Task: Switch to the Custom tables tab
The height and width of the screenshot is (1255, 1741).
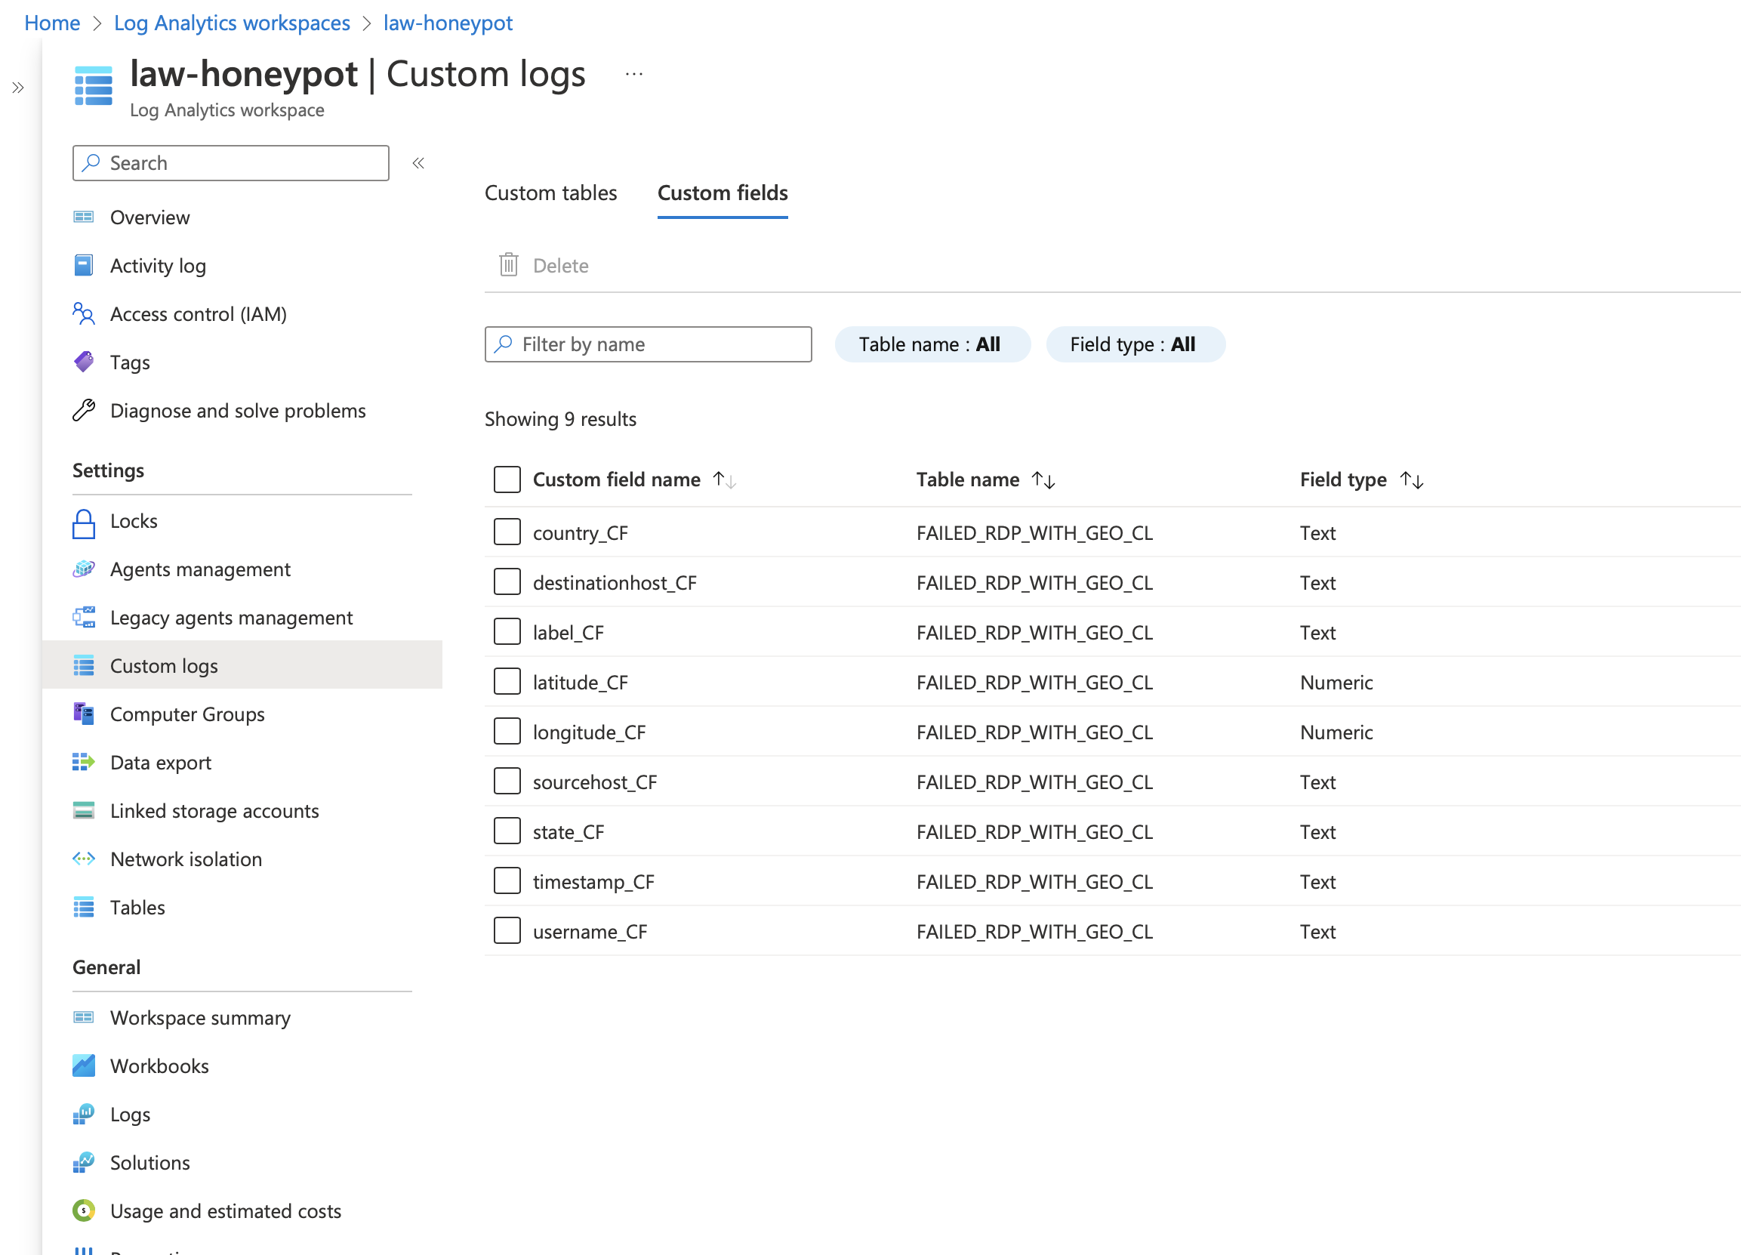Action: point(550,193)
